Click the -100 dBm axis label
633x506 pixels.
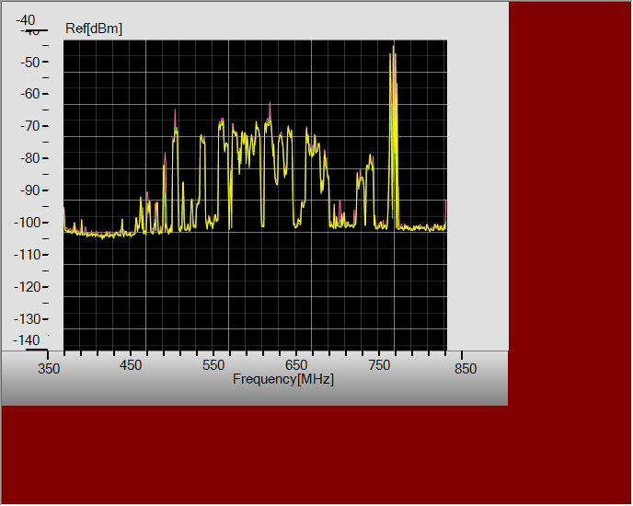(x=27, y=223)
